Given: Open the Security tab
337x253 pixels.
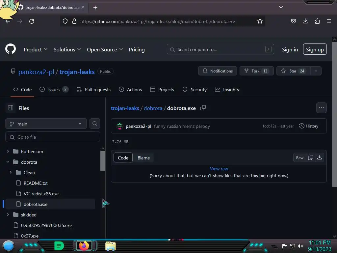Looking at the screenshot, I should (194, 90).
